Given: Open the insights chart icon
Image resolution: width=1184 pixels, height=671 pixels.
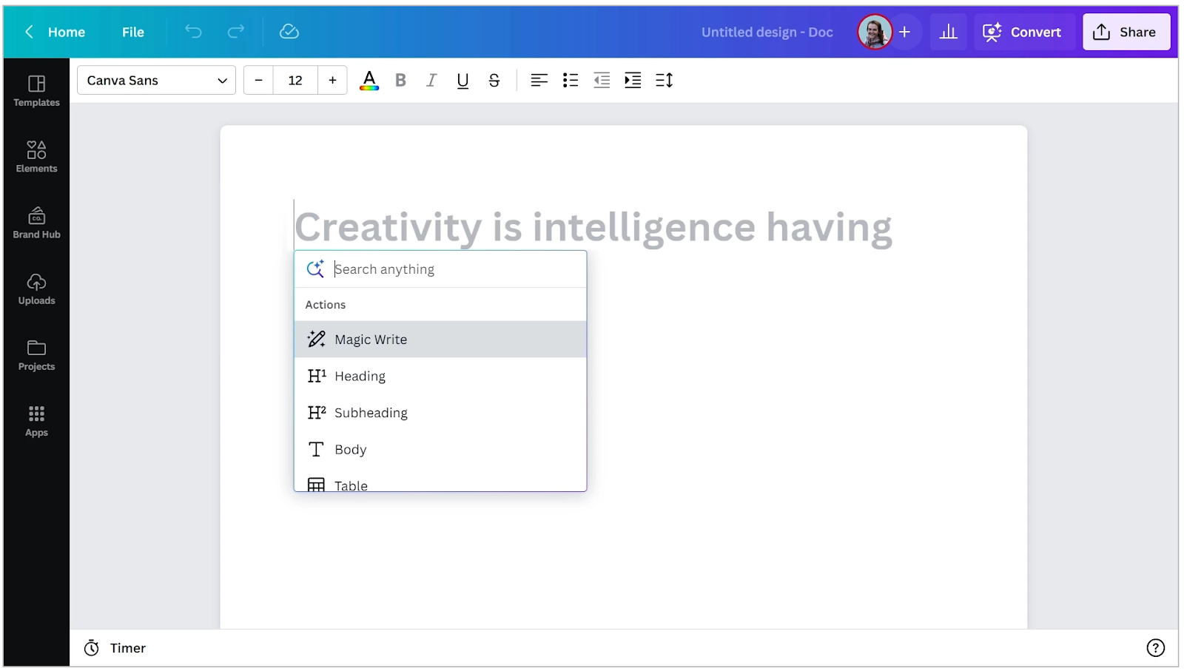Looking at the screenshot, I should (948, 32).
